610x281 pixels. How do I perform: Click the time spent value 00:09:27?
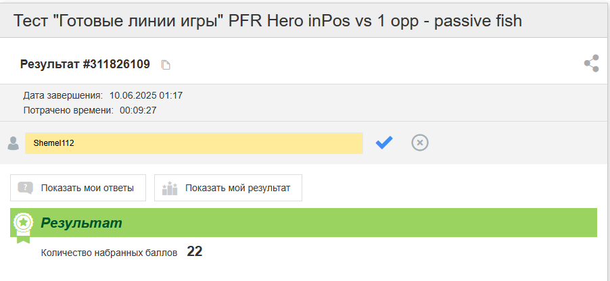(138, 110)
